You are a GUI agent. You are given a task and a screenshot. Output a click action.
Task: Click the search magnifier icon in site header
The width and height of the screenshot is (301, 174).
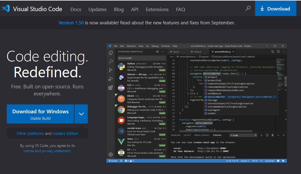(248, 9)
